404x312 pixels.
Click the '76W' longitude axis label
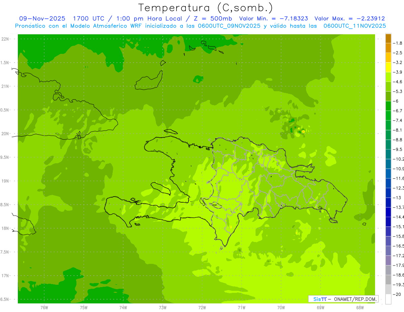pyautogui.click(x=44, y=307)
